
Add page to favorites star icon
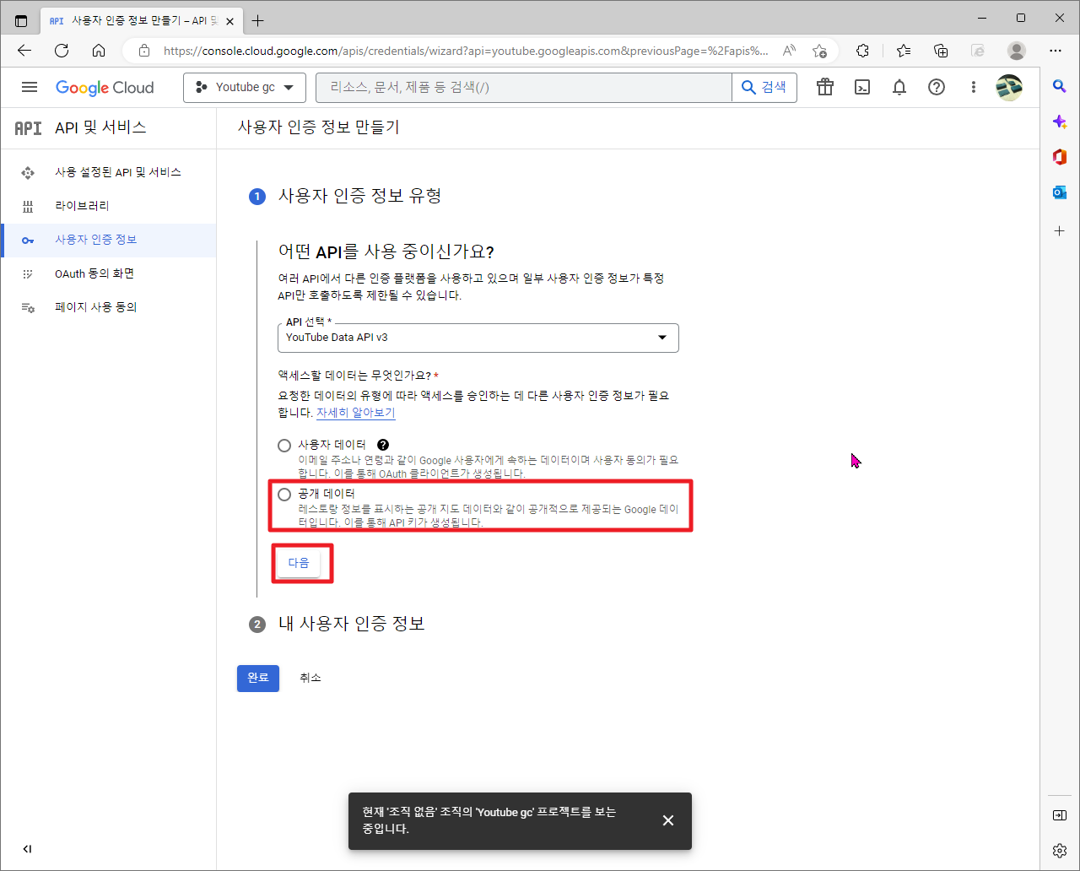819,51
